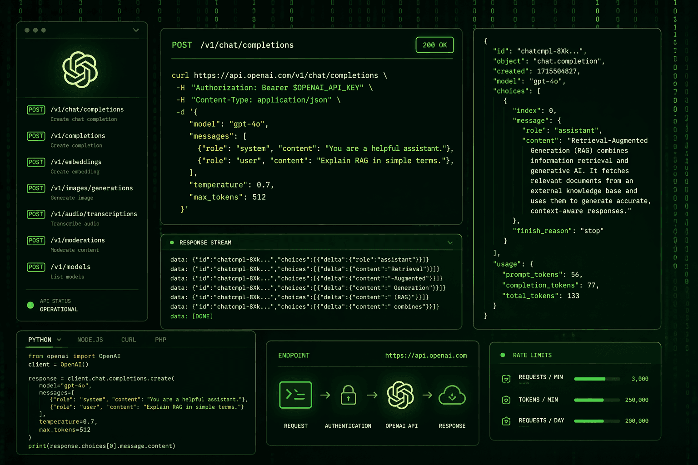Screen dimensions: 698x465
Task: Collapse the sidebar with top chevron
Action: point(136,30)
